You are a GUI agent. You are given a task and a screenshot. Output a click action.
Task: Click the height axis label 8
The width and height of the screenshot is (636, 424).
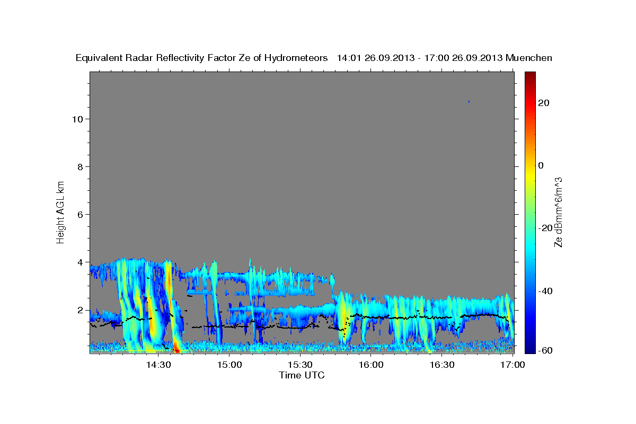(81, 167)
